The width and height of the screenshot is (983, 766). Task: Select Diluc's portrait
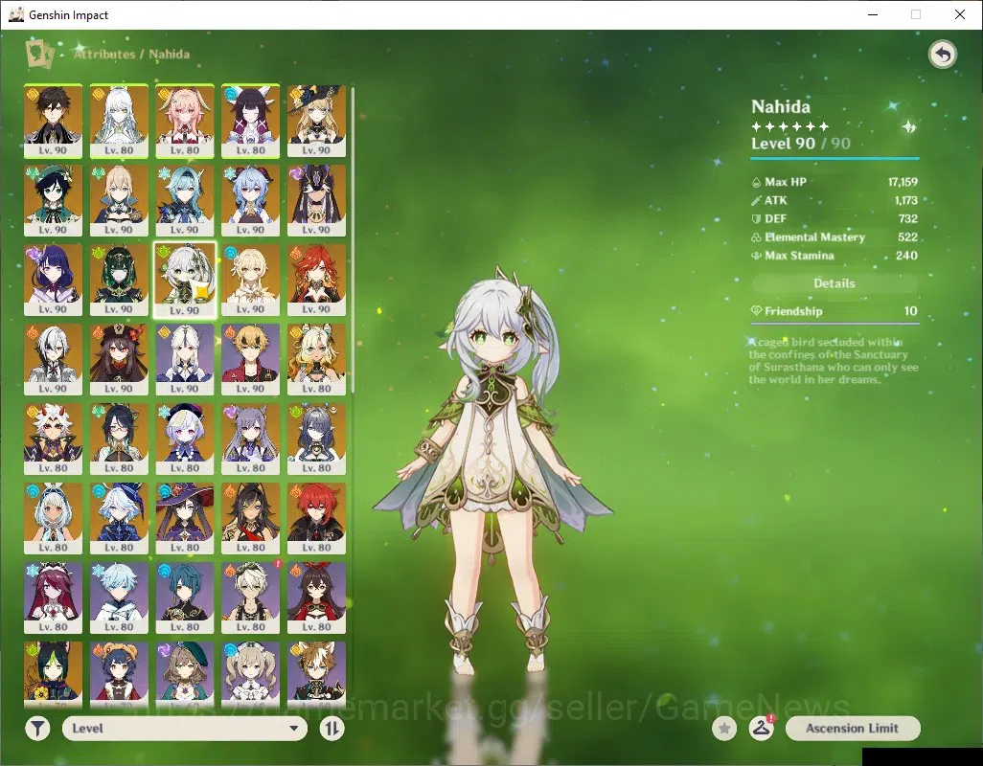pos(316,519)
